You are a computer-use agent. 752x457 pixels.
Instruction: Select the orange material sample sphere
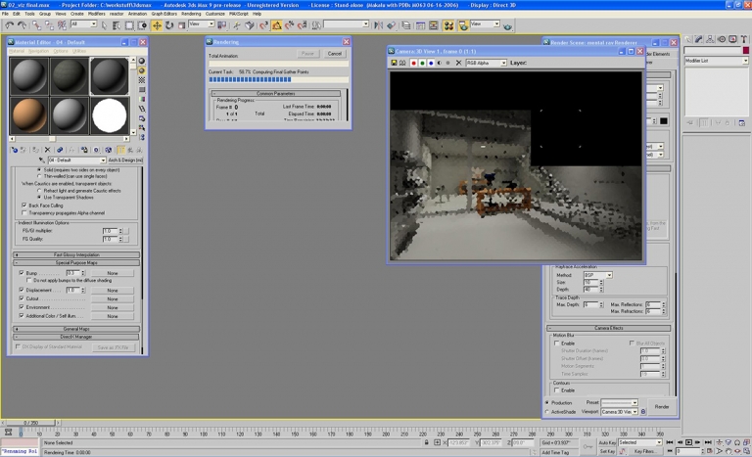pos(28,114)
